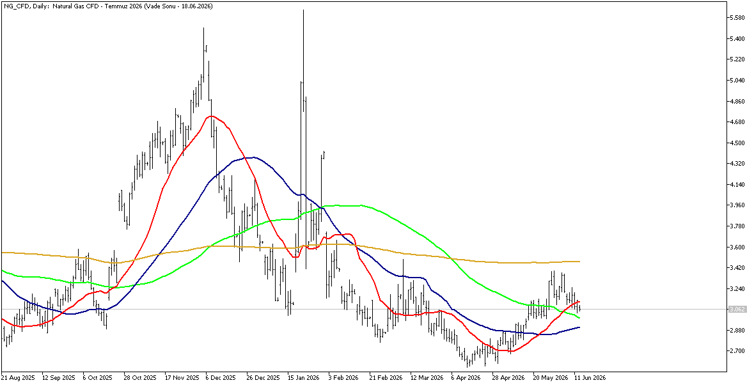Click the 5.580 price axis label
This screenshot has height=385, width=754.
pyautogui.click(x=737, y=18)
